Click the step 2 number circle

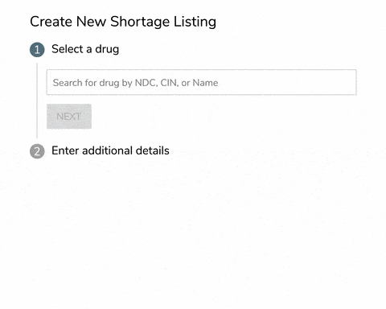click(37, 151)
